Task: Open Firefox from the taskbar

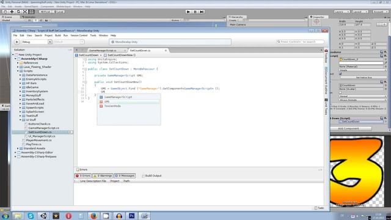Action: pyautogui.click(x=93, y=216)
